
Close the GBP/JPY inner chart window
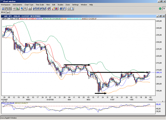coord(163,16)
